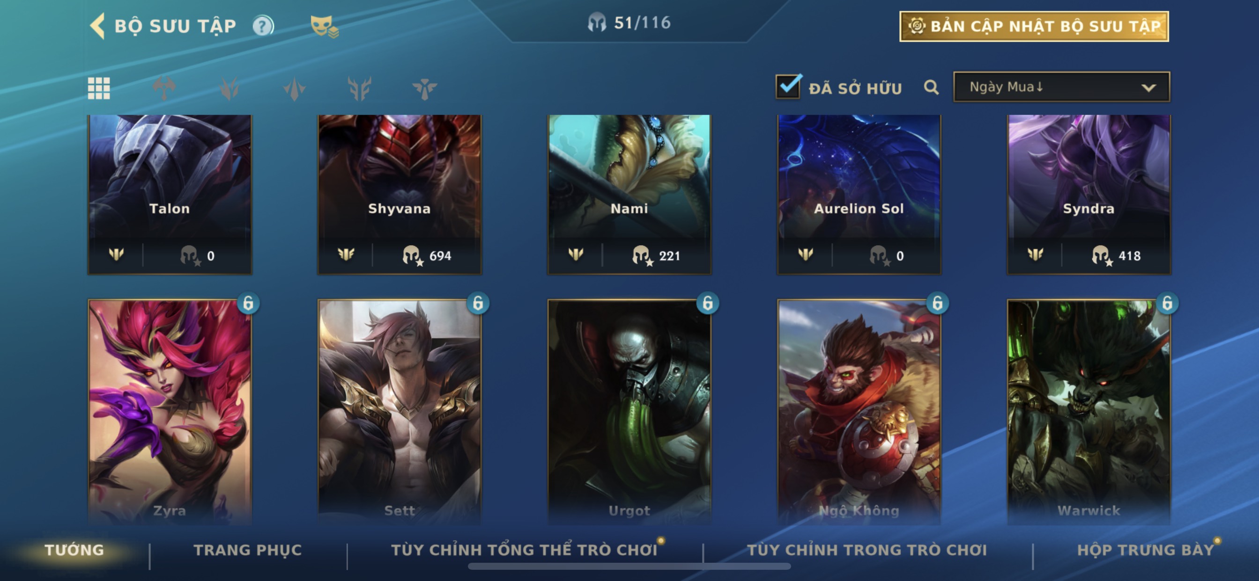Go back using the Bộ Sưu Tập arrow
The width and height of the screenshot is (1259, 581).
coord(97,26)
